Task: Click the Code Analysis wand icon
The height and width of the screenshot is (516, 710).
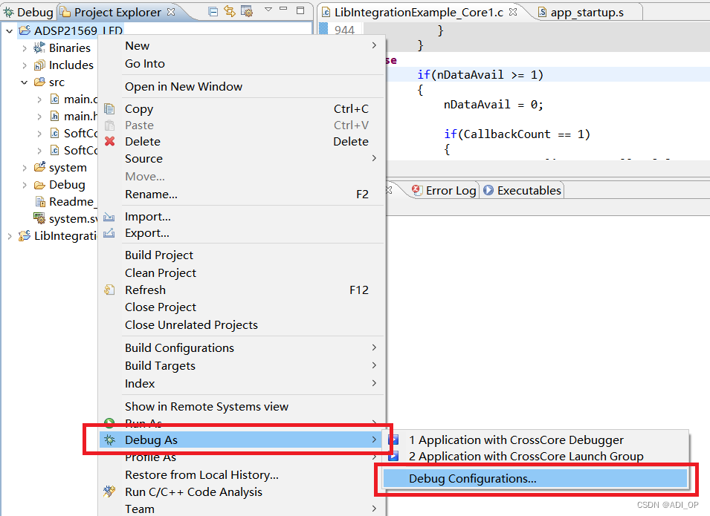Action: 109,491
